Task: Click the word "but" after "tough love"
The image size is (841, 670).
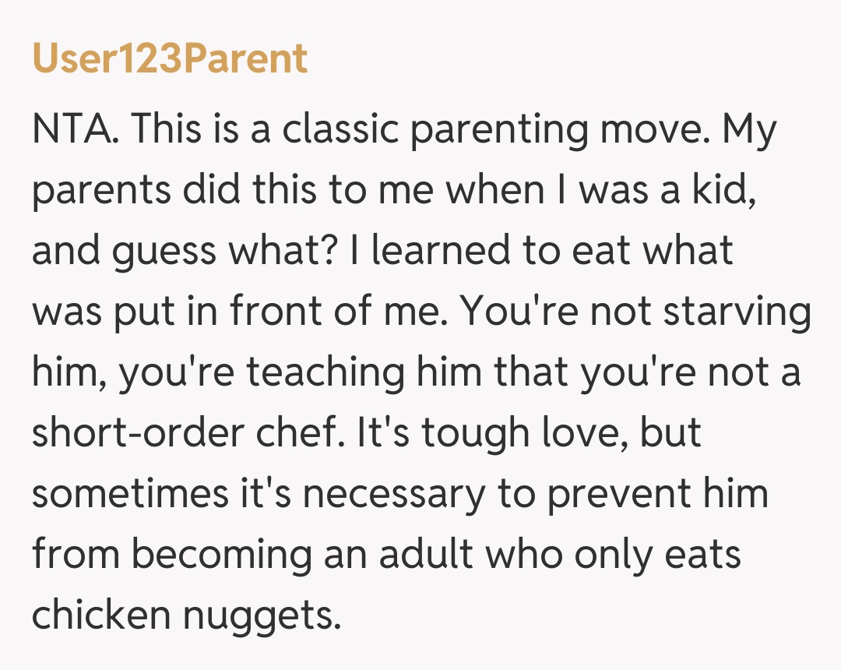Action: click(x=670, y=434)
